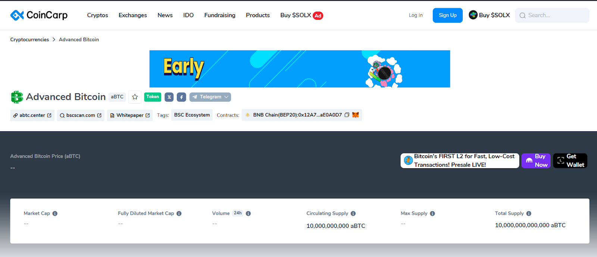The image size is (597, 257).
Task: Select circulating supply 10,000,000,000 aBTC
Action: pos(336,226)
